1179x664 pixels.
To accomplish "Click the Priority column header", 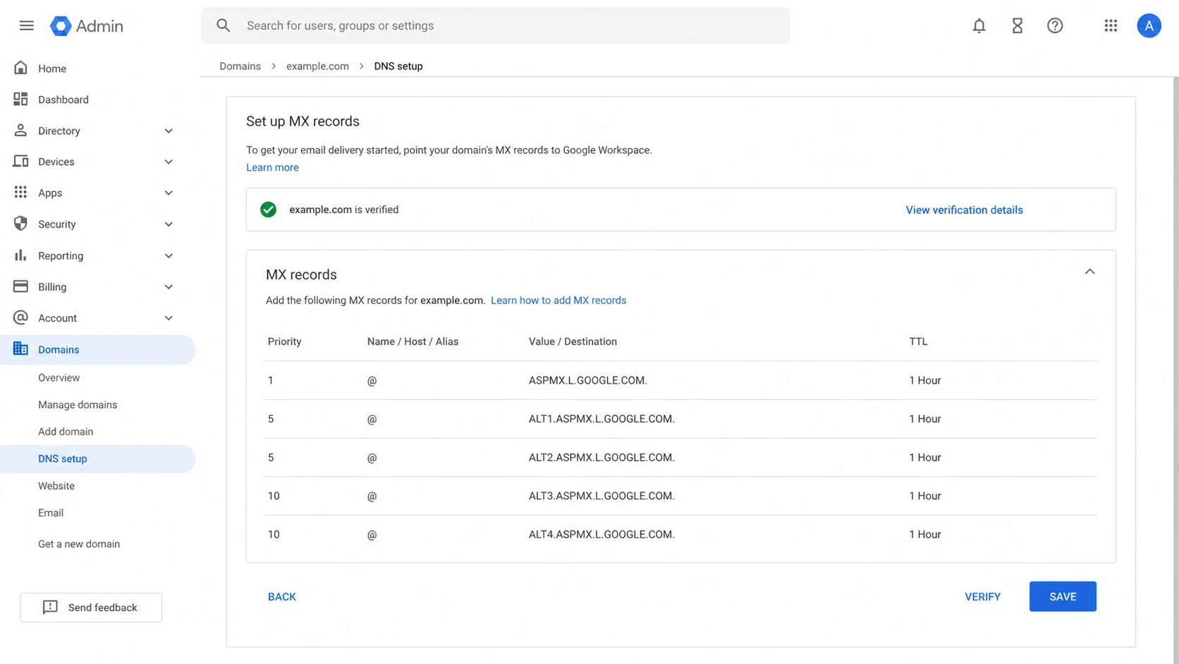I will pos(284,342).
